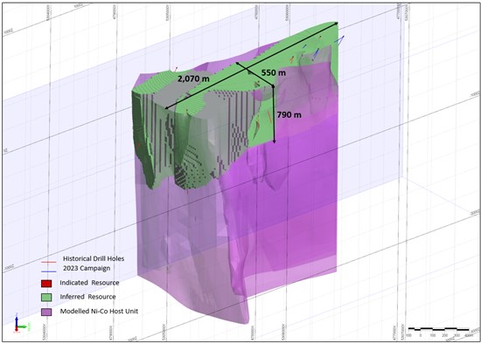This screenshot has height=343, width=481.
Task: Click the arrowhead at the 790 m line bottom
Action: click(275, 141)
